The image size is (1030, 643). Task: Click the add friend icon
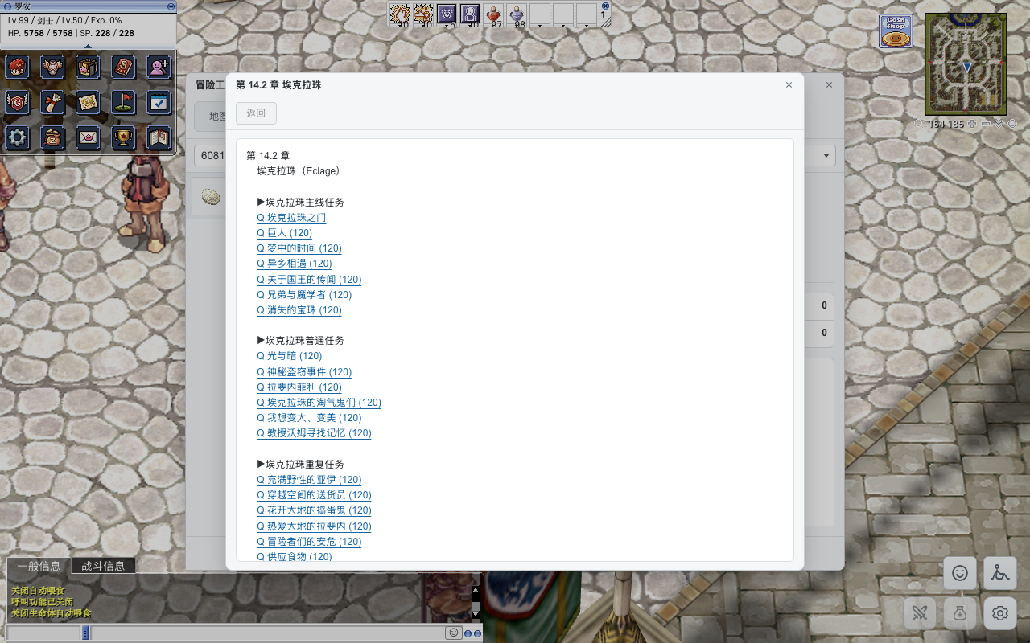click(x=159, y=67)
